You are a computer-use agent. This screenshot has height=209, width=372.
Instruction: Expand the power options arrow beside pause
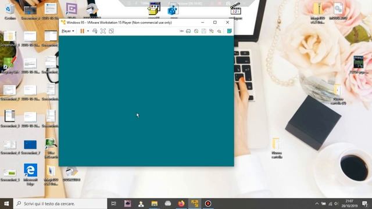tap(88, 31)
